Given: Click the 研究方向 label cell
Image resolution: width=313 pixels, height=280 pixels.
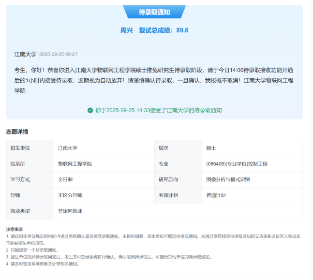Looking at the screenshot, I should [x=178, y=179].
